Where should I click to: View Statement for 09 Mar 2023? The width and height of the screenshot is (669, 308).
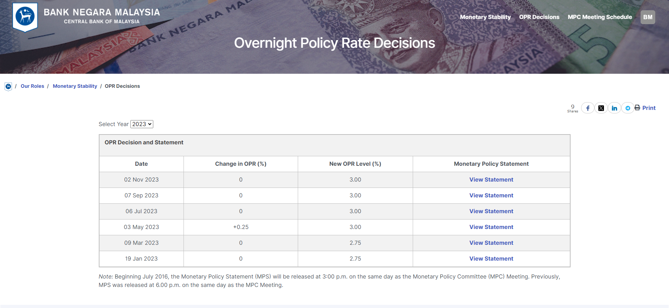click(x=491, y=243)
